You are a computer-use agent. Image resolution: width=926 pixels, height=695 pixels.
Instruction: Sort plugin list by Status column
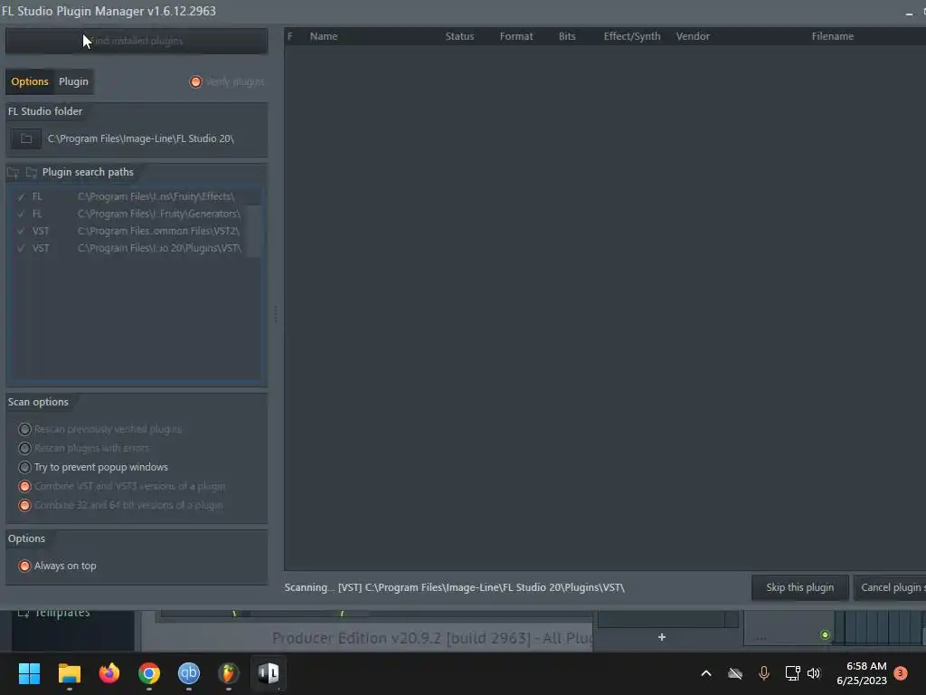pyautogui.click(x=459, y=36)
